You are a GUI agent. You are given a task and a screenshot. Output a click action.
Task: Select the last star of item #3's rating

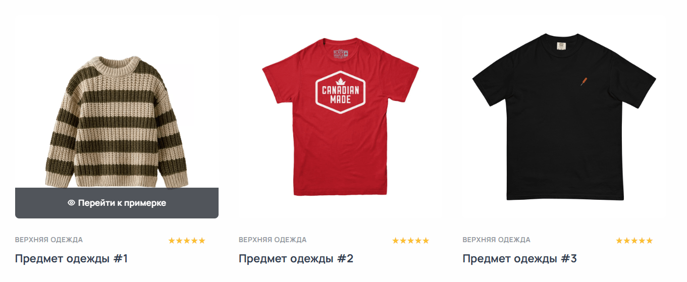tap(650, 241)
